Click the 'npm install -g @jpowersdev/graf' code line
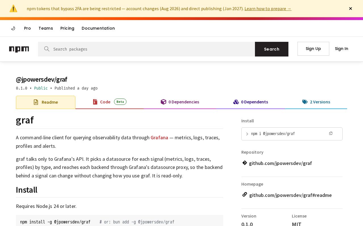The height and width of the screenshot is (226, 363). tap(55, 222)
